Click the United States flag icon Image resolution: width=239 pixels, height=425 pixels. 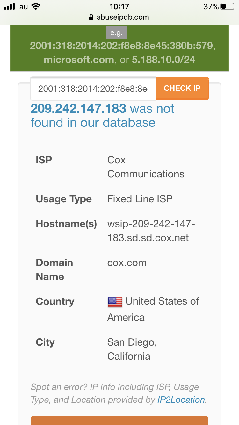coord(115,302)
